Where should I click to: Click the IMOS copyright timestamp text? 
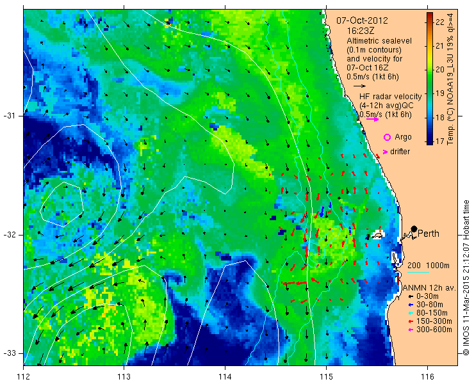point(466,277)
